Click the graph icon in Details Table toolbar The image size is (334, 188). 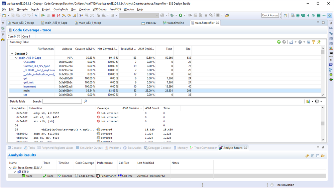pyautogui.click(x=308, y=101)
